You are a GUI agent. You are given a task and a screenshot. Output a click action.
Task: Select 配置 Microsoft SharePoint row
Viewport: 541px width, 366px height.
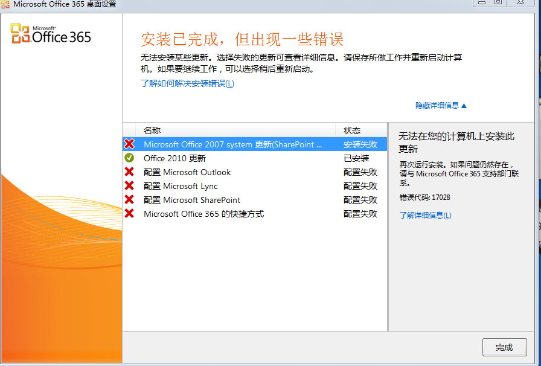tap(255, 199)
